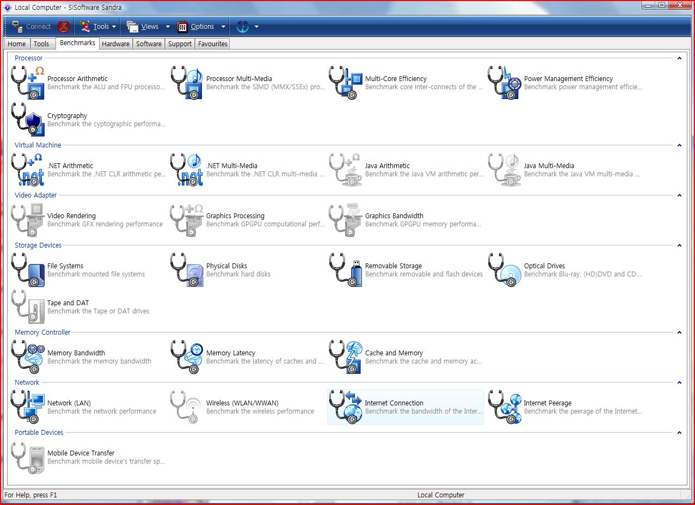
Task: Click the Storage Devices section header
Action: coord(38,245)
